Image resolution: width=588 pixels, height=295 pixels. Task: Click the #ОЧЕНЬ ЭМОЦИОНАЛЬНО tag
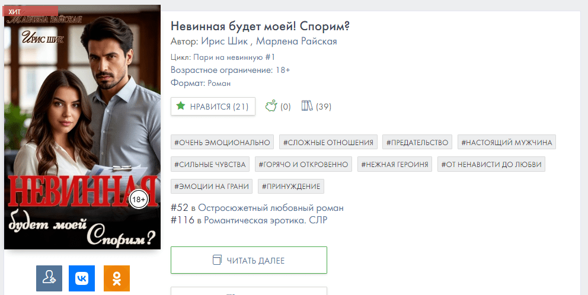coord(222,142)
